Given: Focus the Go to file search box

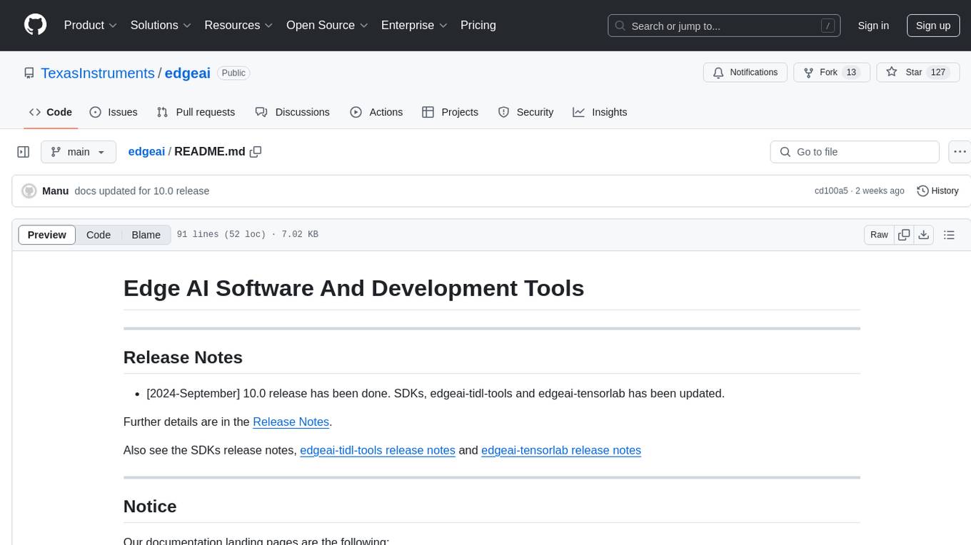Looking at the screenshot, I should 855,152.
